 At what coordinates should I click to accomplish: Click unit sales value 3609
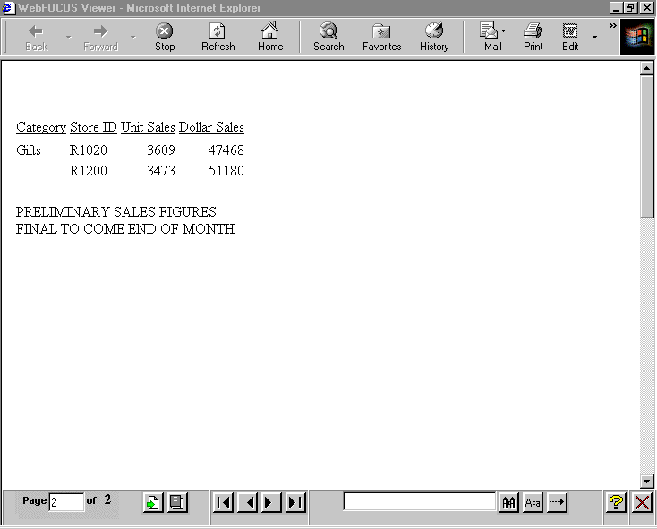pyautogui.click(x=161, y=150)
